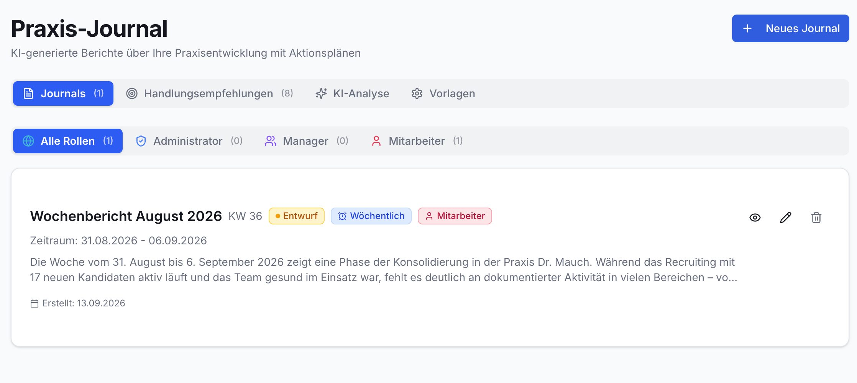Click Zeitraum: 31.08.2026 - 06.09.2026 text
857x383 pixels.
click(x=118, y=241)
